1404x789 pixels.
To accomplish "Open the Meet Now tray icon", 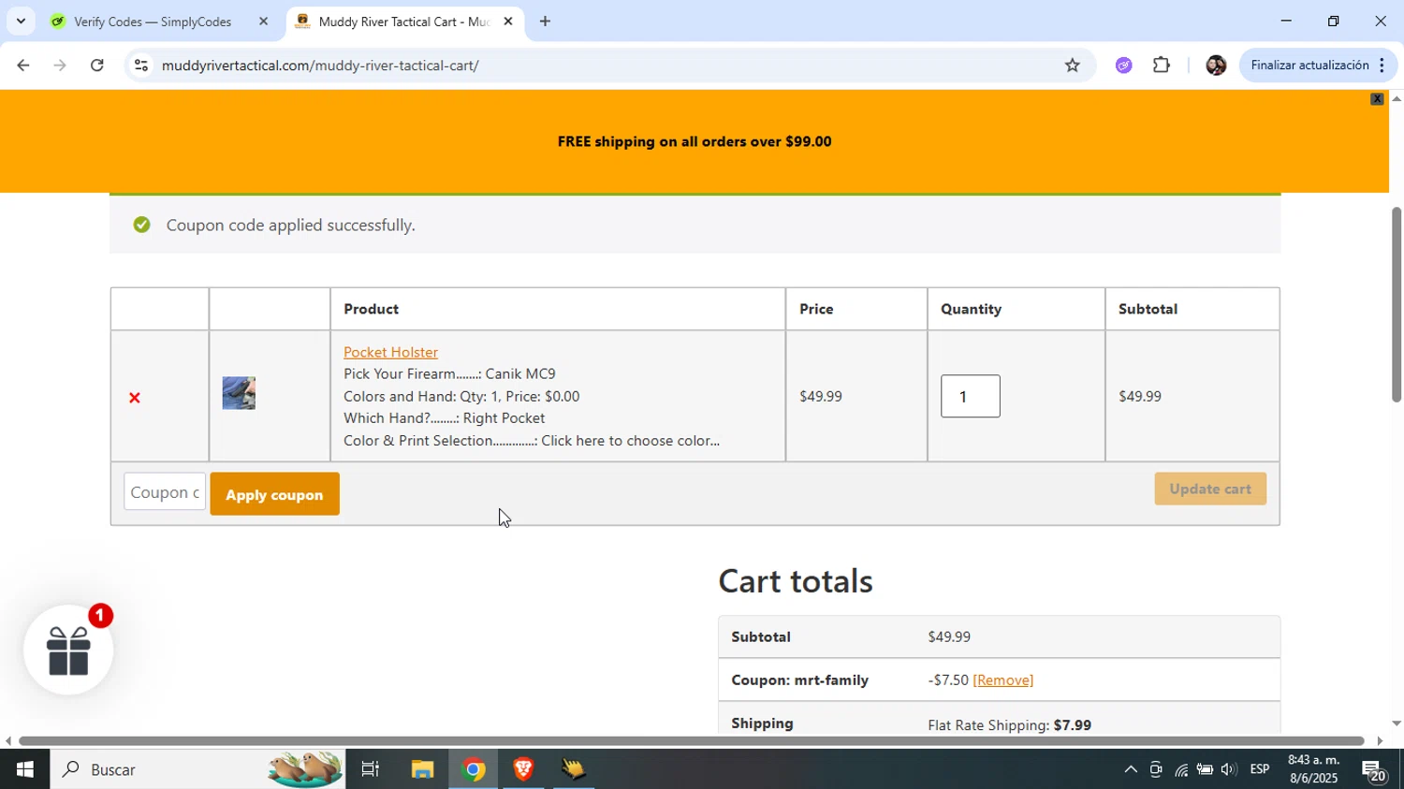I will coord(1156,769).
